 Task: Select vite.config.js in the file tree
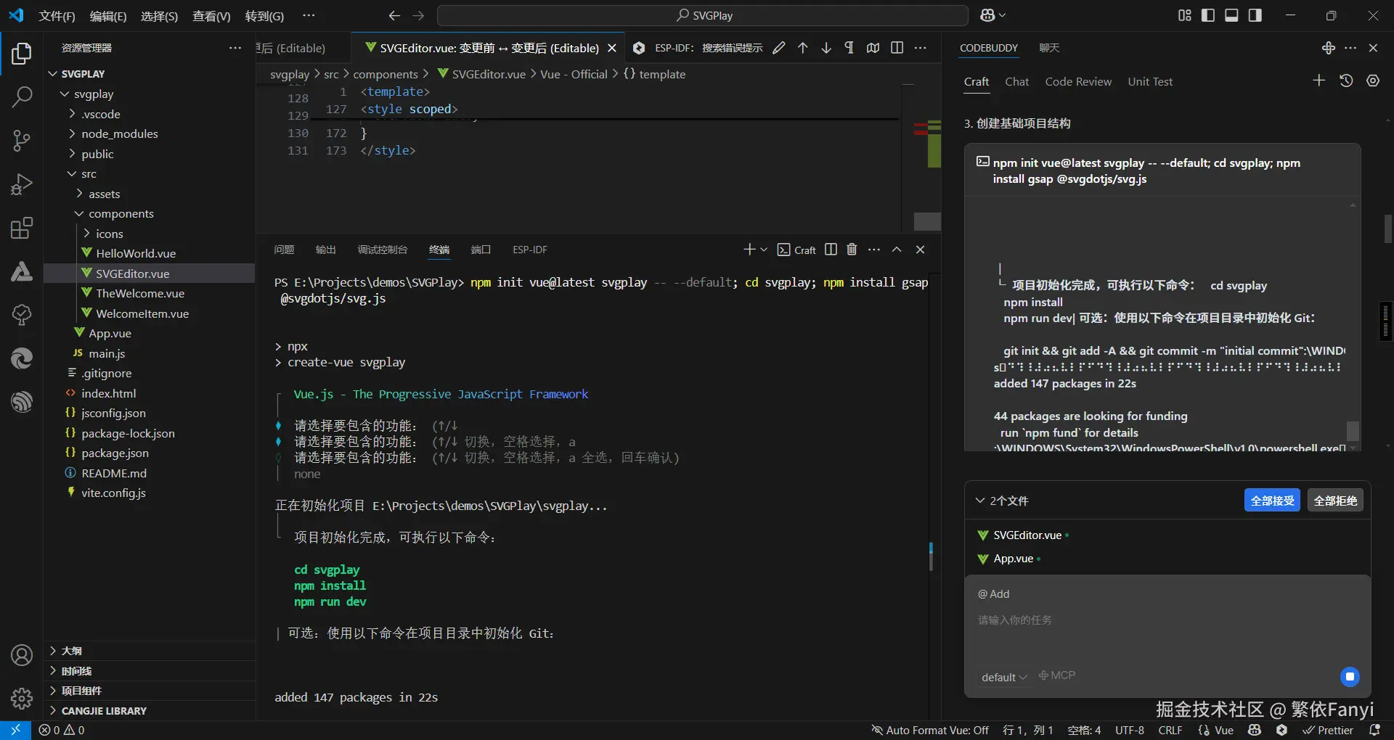(x=113, y=493)
